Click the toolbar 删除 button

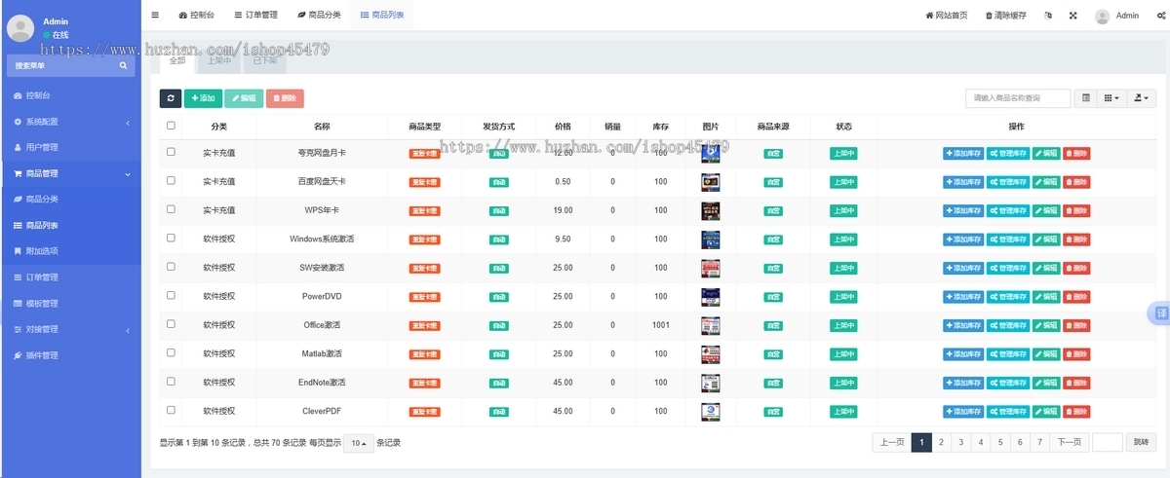click(285, 98)
